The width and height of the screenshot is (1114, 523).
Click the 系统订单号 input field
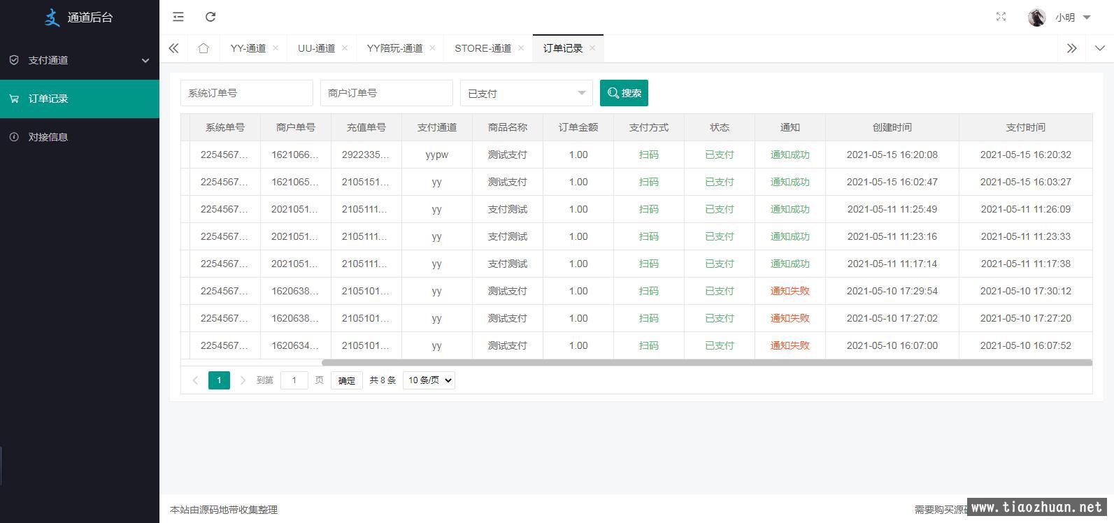pyautogui.click(x=246, y=93)
